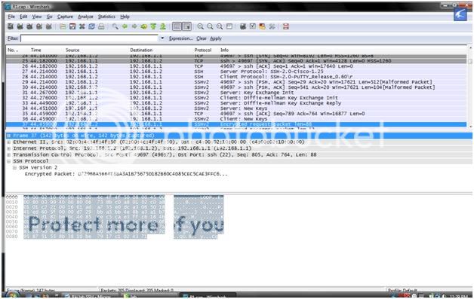Apply the display filter
474x299 pixels.
[216, 38]
